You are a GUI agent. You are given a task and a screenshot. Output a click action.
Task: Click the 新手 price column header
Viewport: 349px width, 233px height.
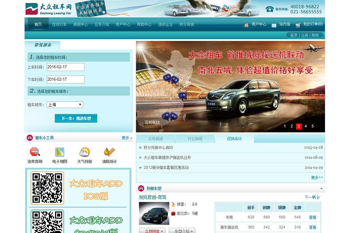click(x=251, y=207)
